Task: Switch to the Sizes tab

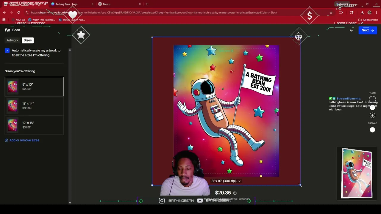Action: [x=28, y=40]
